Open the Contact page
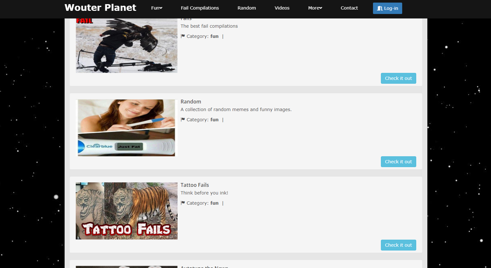Image resolution: width=491 pixels, height=268 pixels. (349, 8)
